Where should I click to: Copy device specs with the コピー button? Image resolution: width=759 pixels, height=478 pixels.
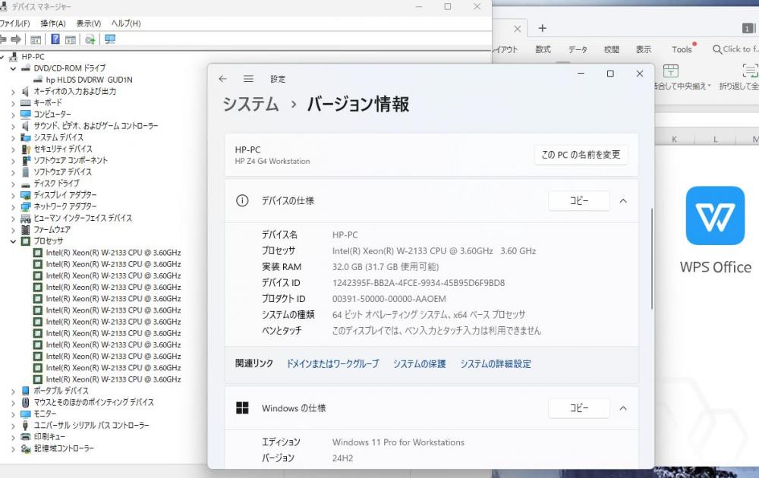579,201
